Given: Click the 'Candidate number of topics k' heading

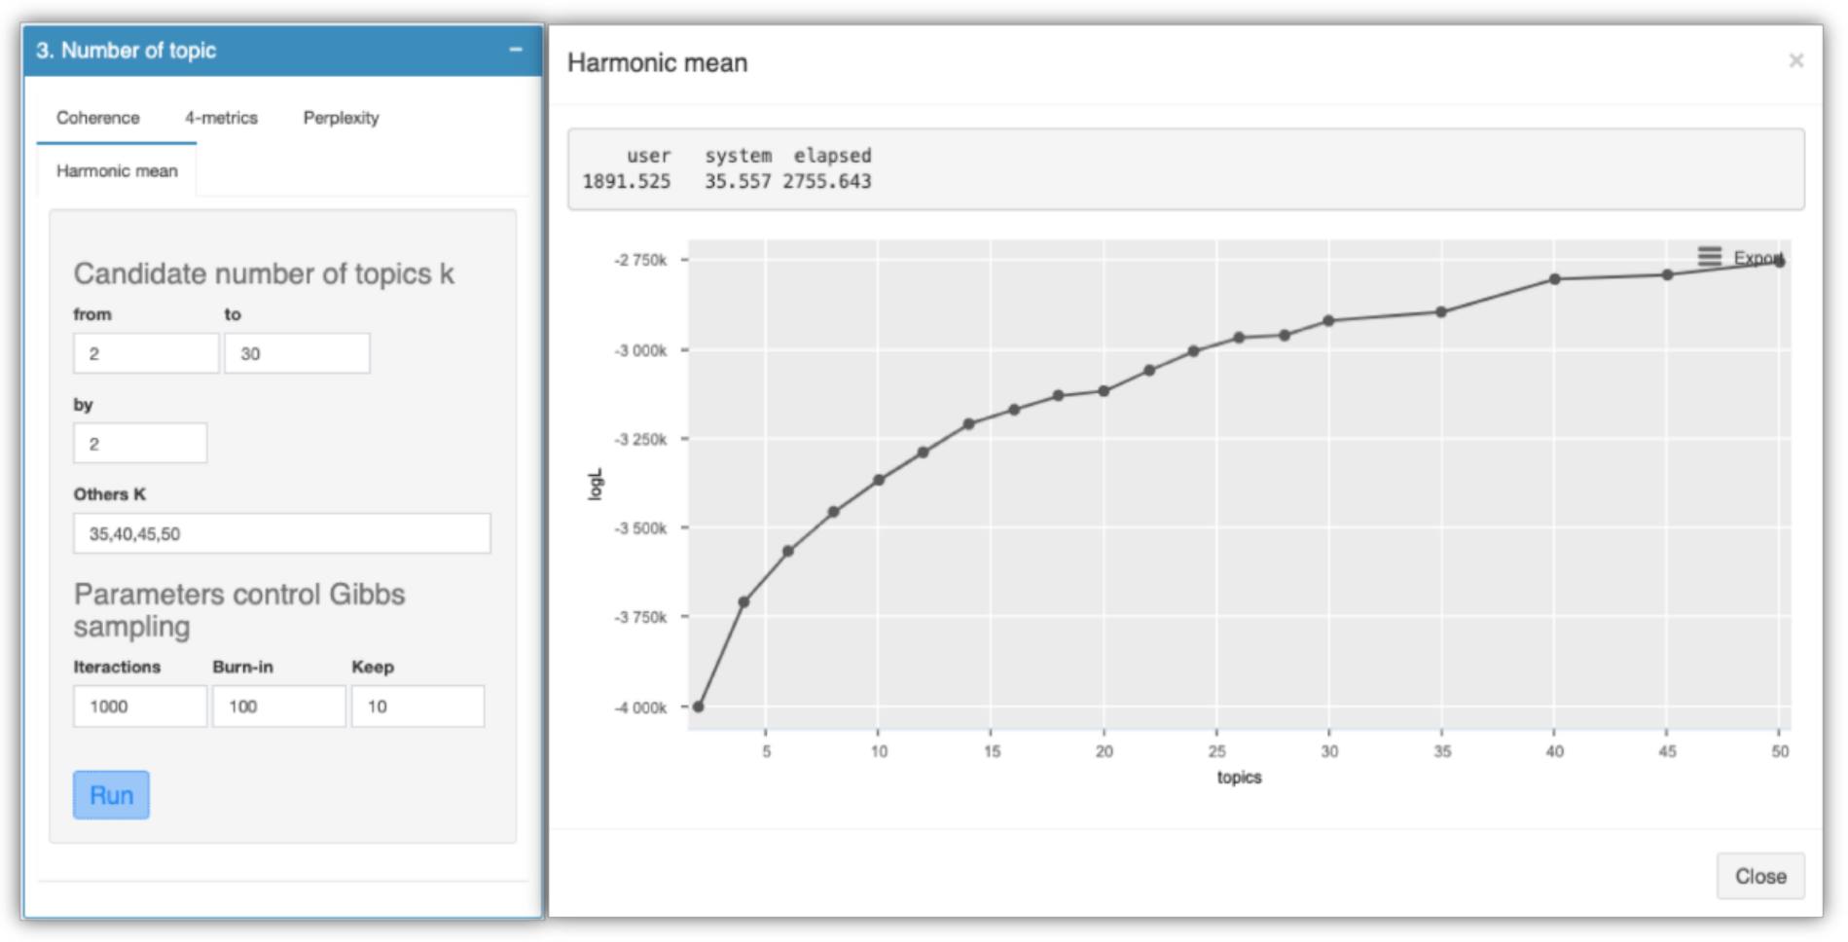Looking at the screenshot, I should click(264, 273).
